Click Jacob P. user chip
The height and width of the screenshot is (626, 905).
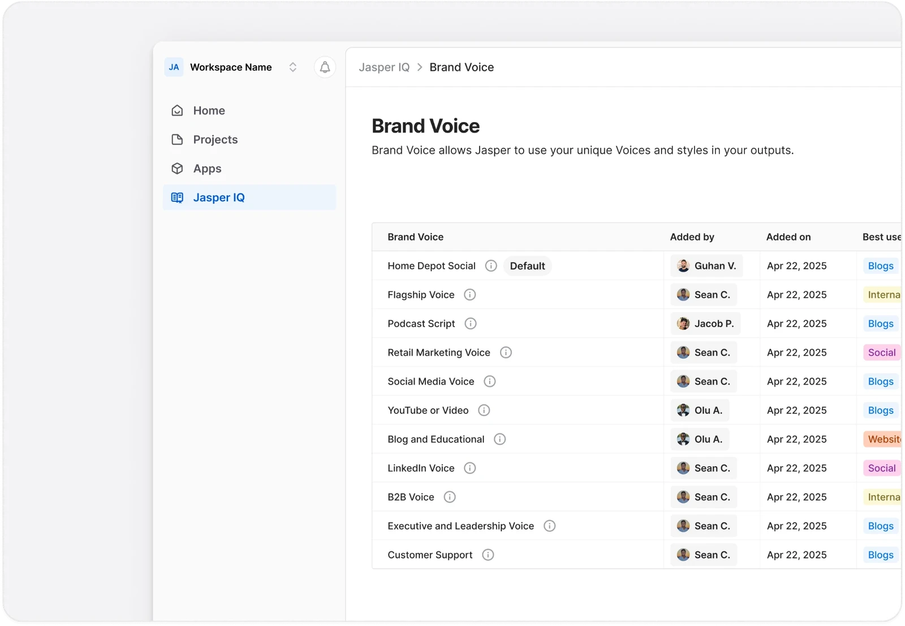705,323
